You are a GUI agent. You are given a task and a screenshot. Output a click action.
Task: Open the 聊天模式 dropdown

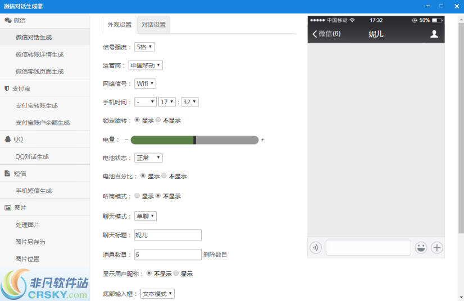pyautogui.click(x=145, y=216)
